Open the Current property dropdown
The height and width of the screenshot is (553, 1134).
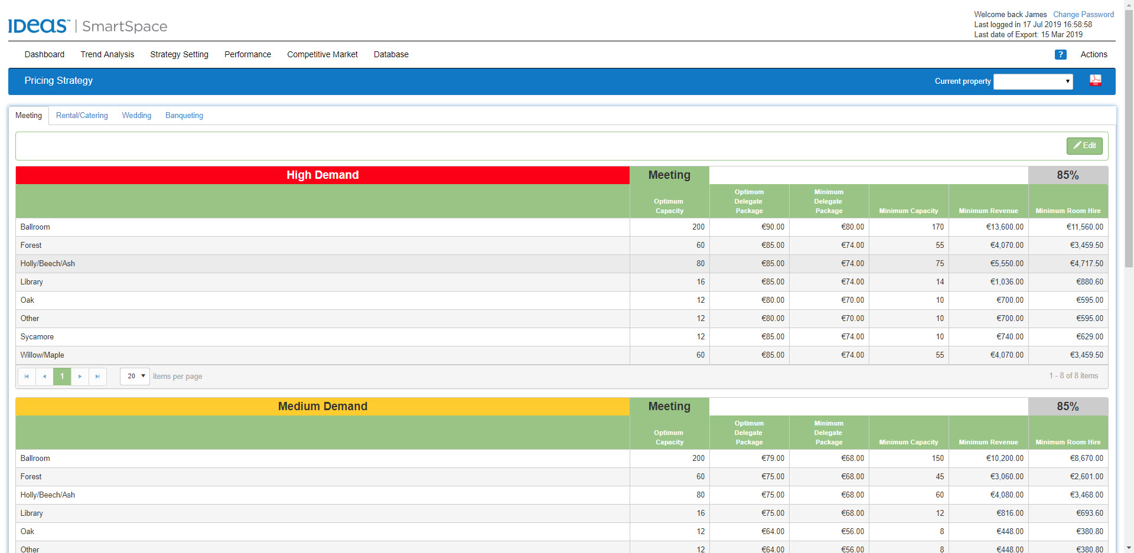[1033, 81]
